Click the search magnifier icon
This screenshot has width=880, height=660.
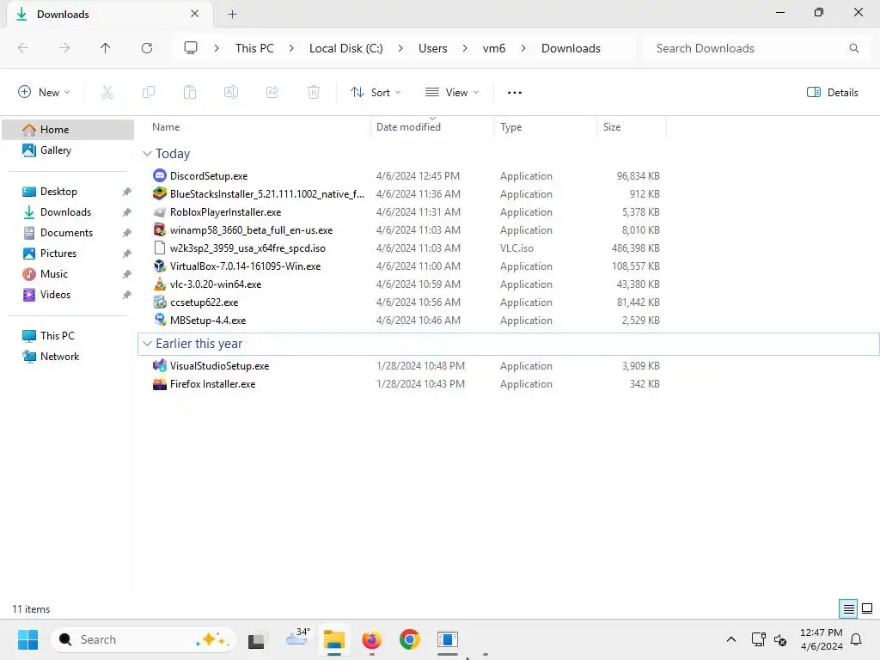point(853,48)
